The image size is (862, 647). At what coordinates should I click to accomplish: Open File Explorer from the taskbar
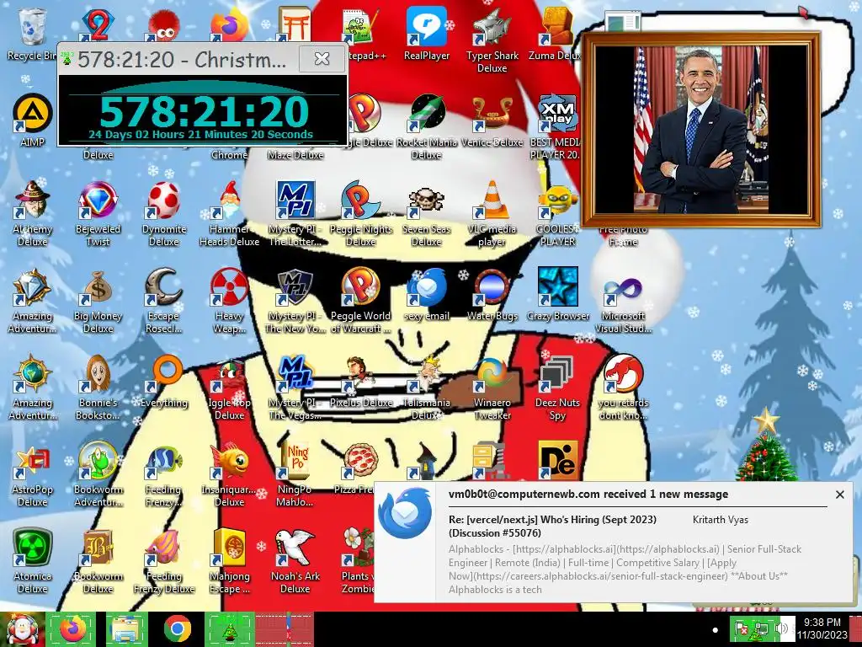coord(126,629)
